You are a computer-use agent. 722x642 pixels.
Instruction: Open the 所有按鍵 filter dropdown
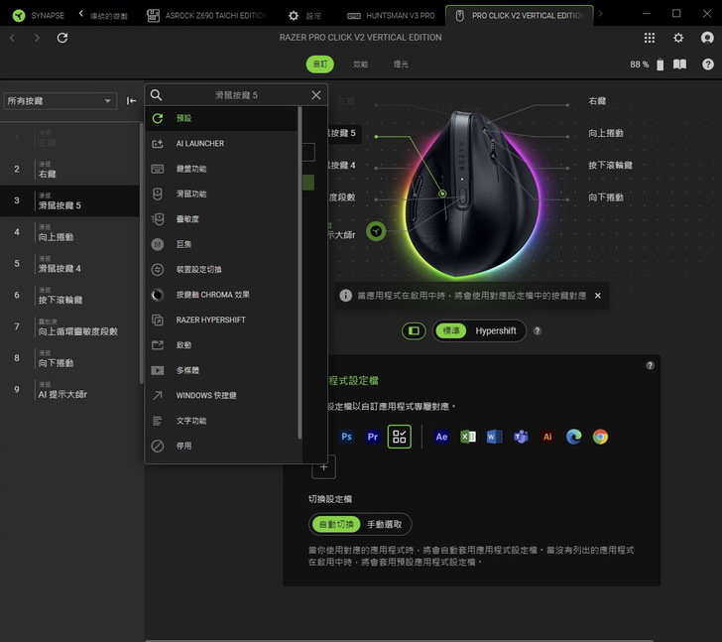coord(60,101)
